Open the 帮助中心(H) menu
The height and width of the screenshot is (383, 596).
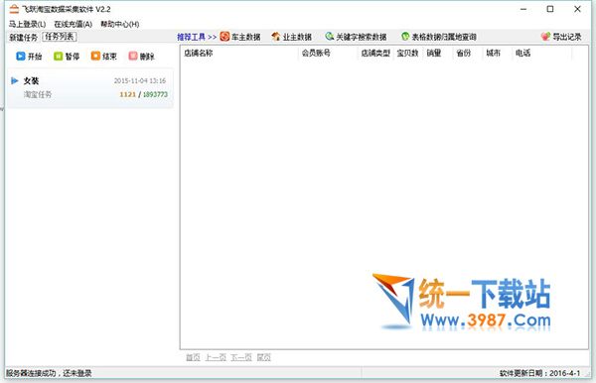[x=120, y=24]
